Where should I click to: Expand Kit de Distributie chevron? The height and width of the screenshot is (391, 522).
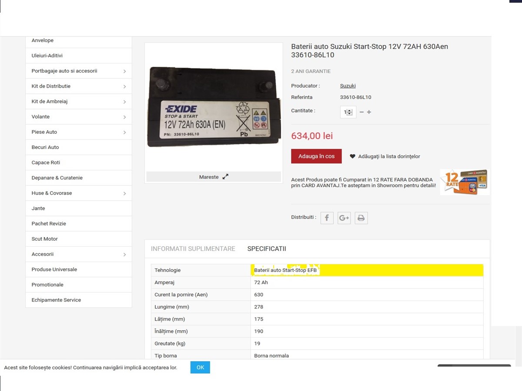tap(124, 86)
